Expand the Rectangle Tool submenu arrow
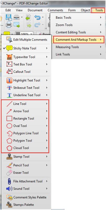 [47, 118]
